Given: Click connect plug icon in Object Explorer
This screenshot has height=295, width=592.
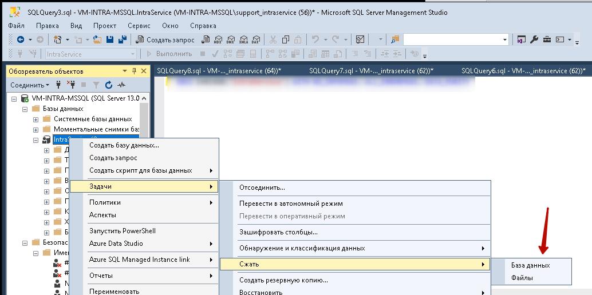Looking at the screenshot, I should tap(58, 85).
